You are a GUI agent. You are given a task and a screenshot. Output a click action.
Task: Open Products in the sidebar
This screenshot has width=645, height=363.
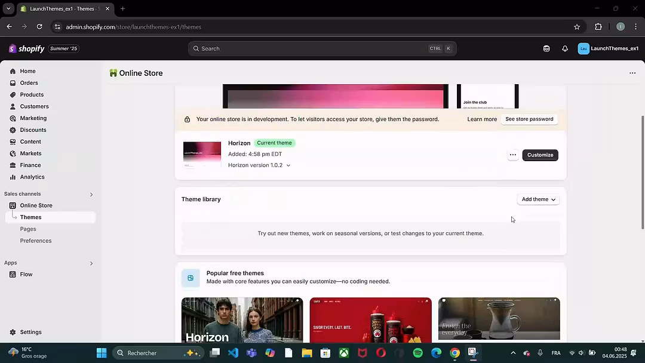32,94
